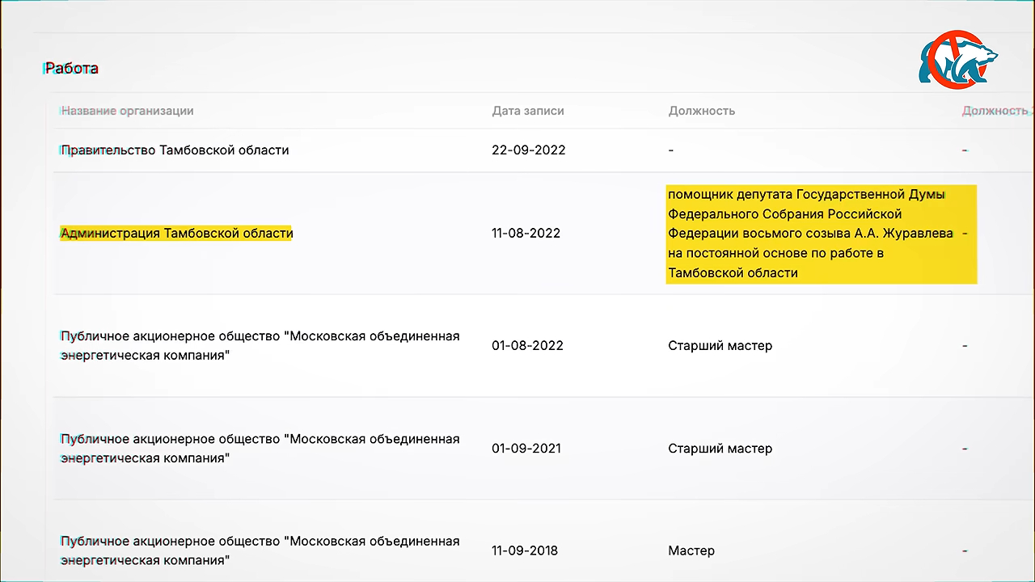Click the "Работа" section heading
1035x582 pixels.
click(71, 69)
